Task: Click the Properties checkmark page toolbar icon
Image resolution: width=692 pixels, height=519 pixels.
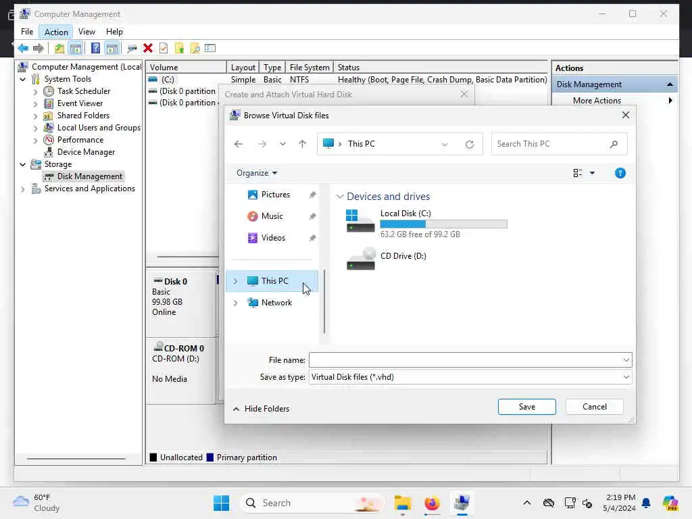Action: tap(164, 48)
